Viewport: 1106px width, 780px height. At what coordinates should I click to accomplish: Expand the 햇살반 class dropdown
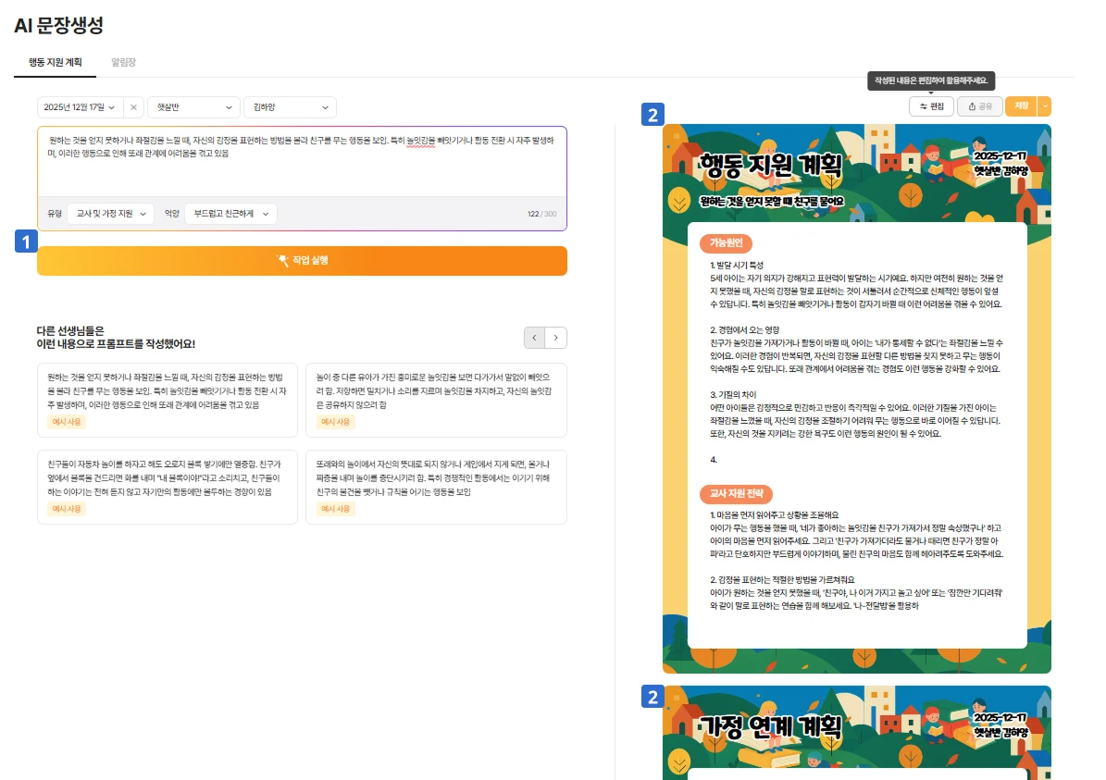coord(193,107)
